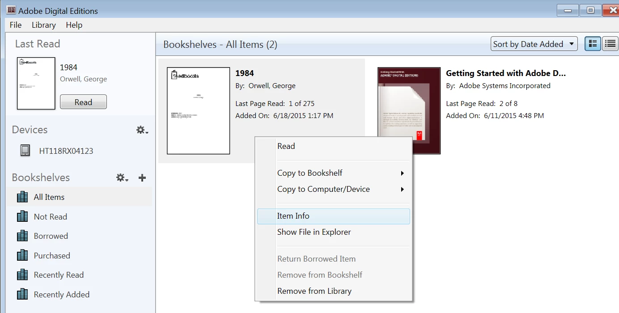Open the Library menu
The image size is (619, 313).
(x=44, y=25)
